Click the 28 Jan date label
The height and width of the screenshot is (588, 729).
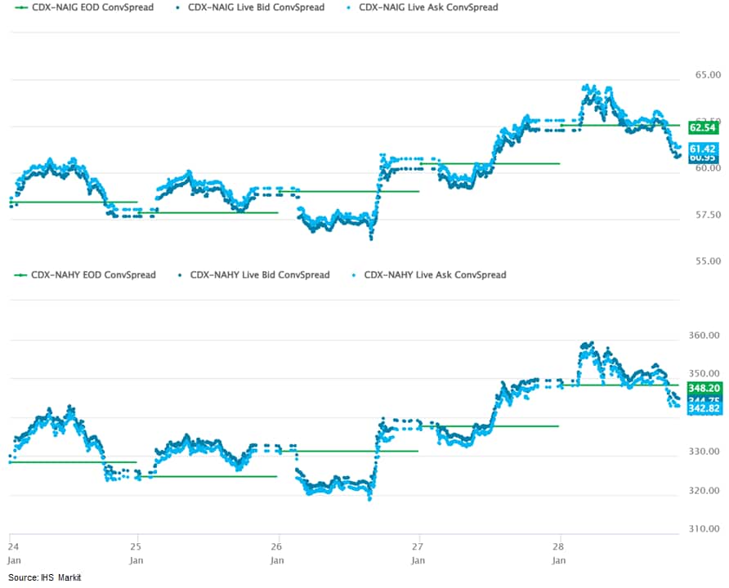[559, 551]
